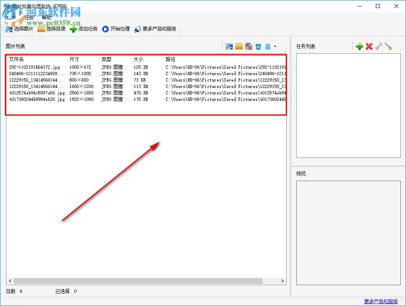406x306 pixels.
Task: Click the horizontal scrollbar left arrow
Action: point(10,281)
